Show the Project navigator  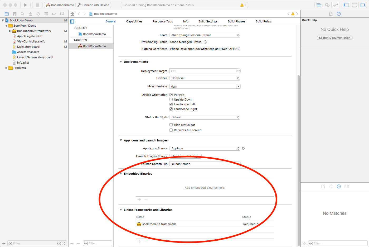click(x=7, y=14)
